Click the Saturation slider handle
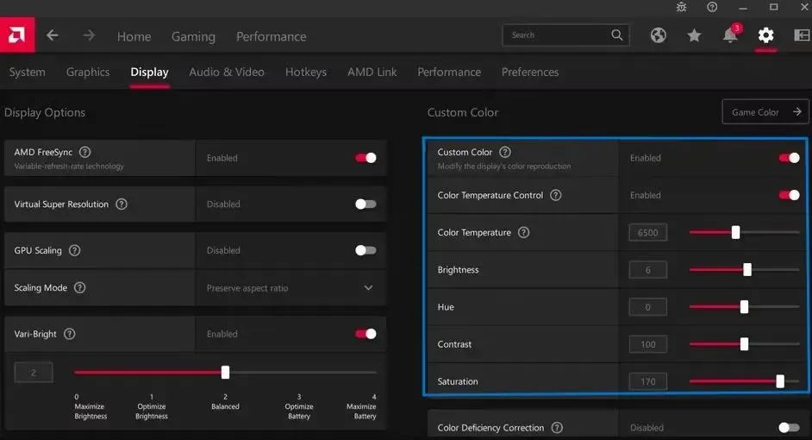The width and height of the screenshot is (812, 440). 780,381
